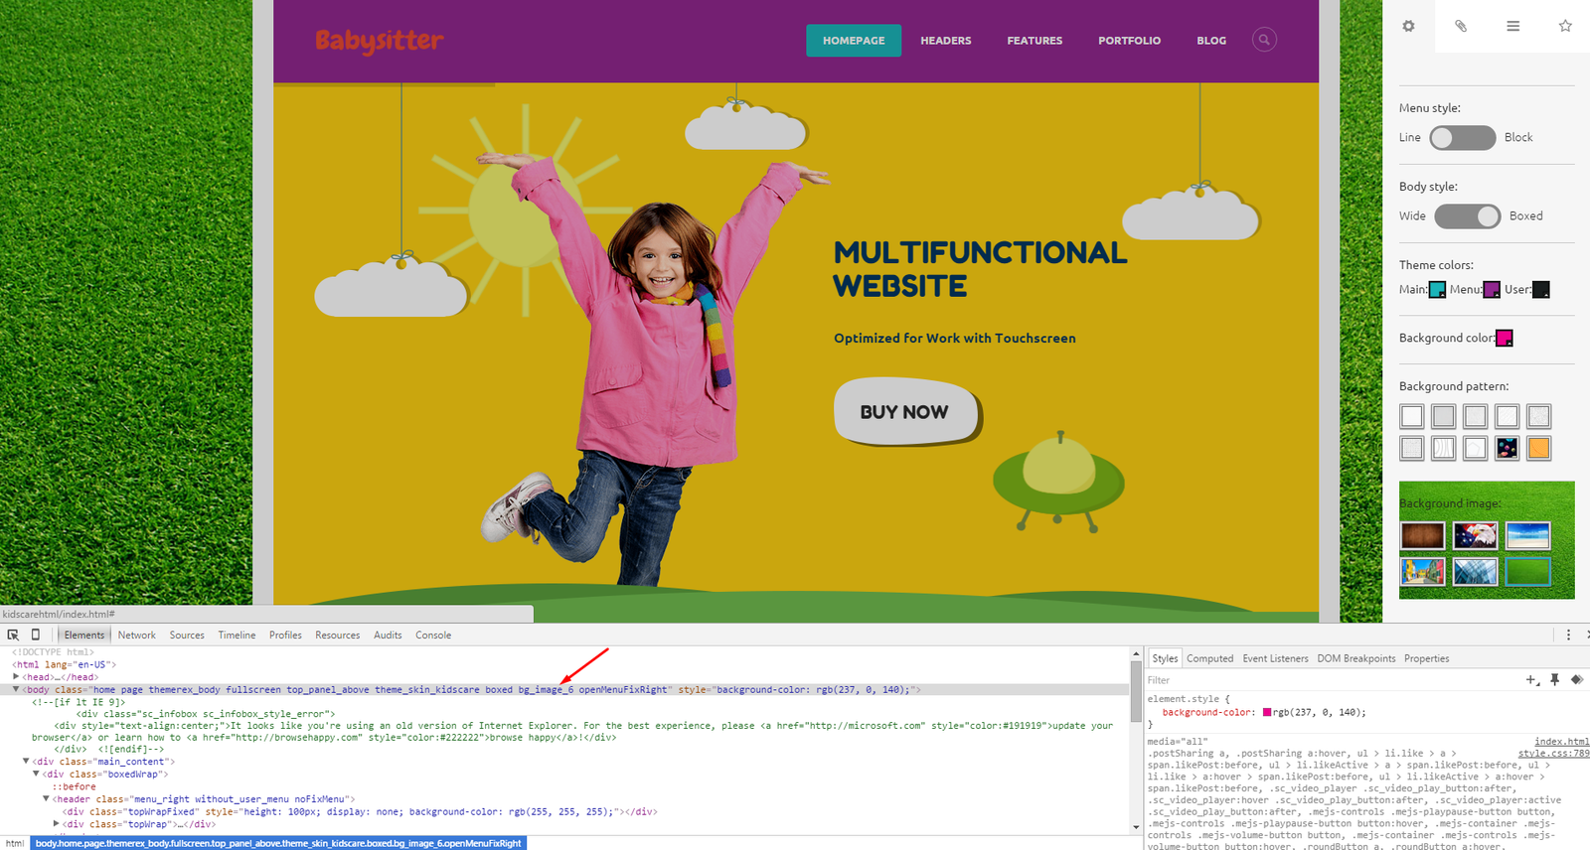Viewport: 1590px width, 850px height.
Task: Click the new style rule plus icon
Action: pyautogui.click(x=1531, y=680)
